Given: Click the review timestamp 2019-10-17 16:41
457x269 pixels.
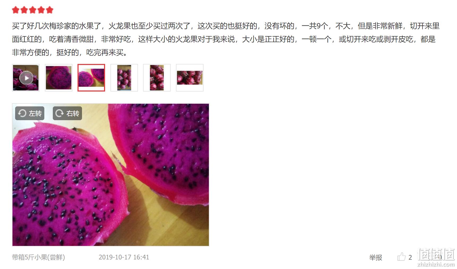Looking at the screenshot, I should pos(124,257).
